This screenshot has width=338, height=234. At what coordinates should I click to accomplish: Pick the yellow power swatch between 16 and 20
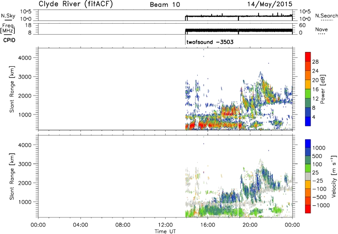(308, 84)
